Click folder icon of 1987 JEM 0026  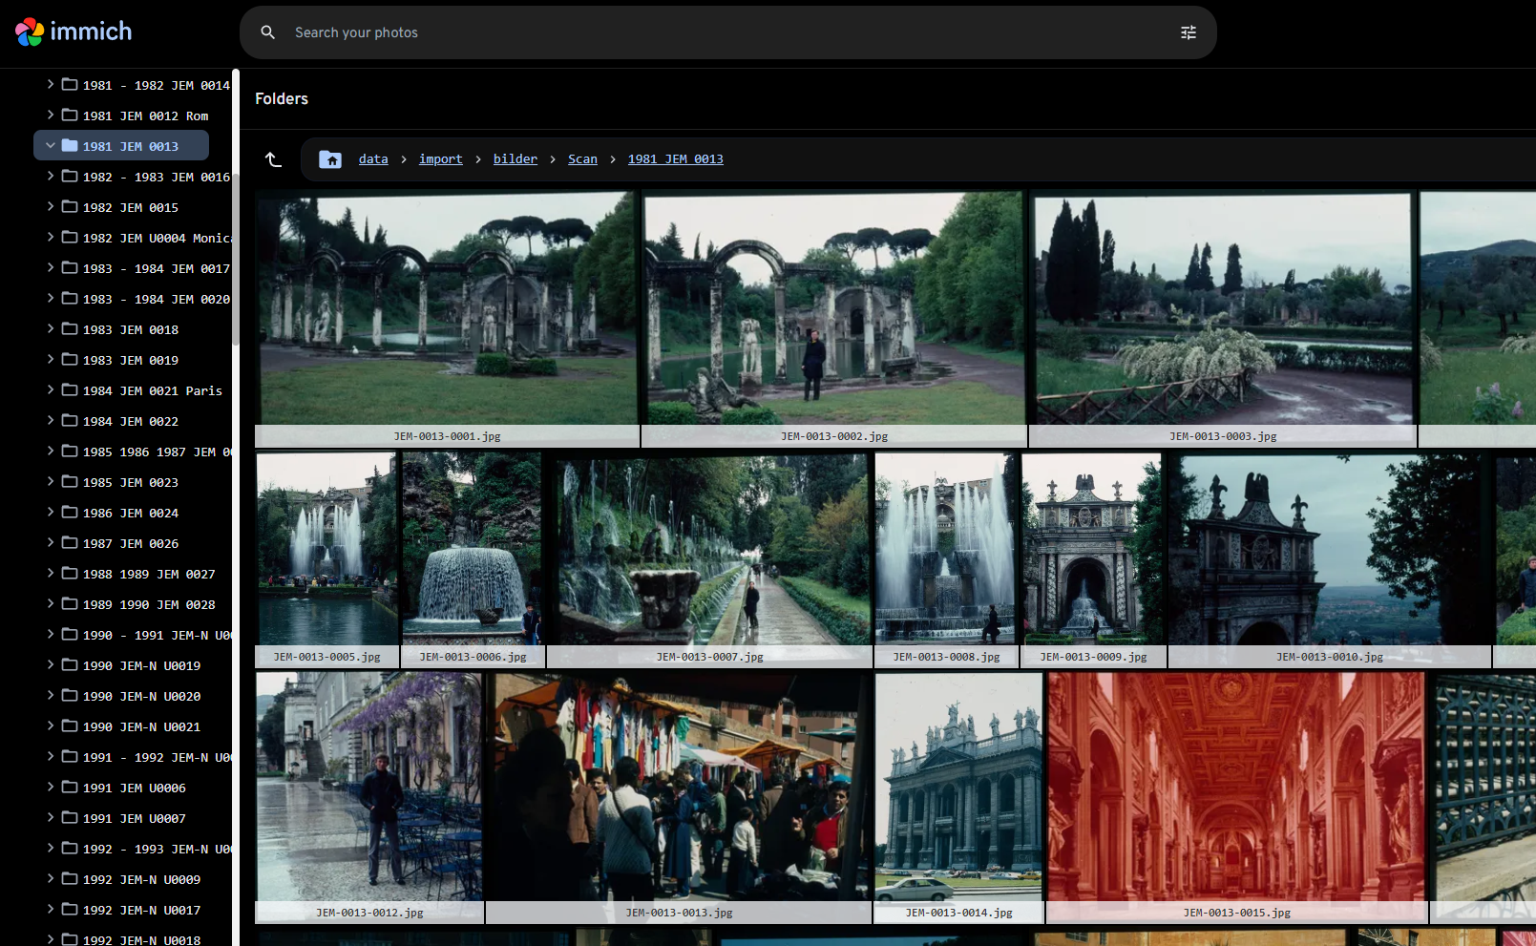70,543
